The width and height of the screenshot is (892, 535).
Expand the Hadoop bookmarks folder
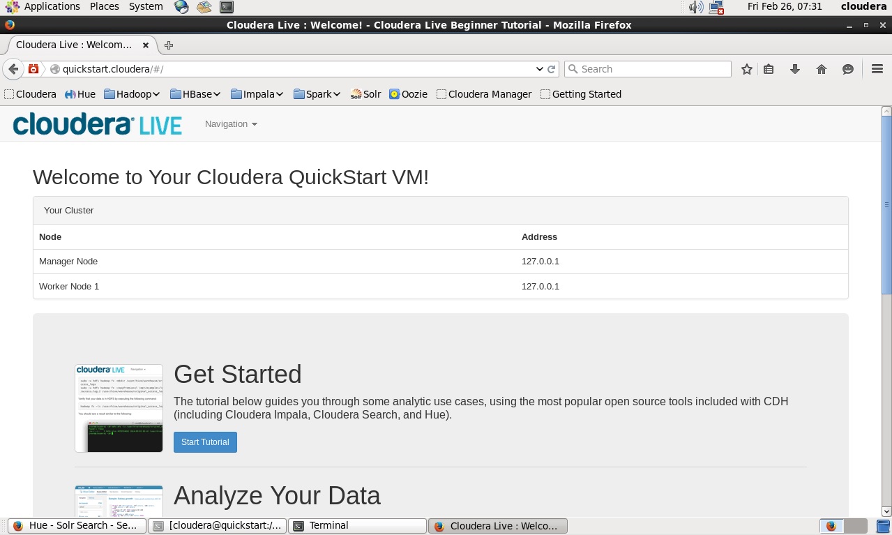coord(132,94)
